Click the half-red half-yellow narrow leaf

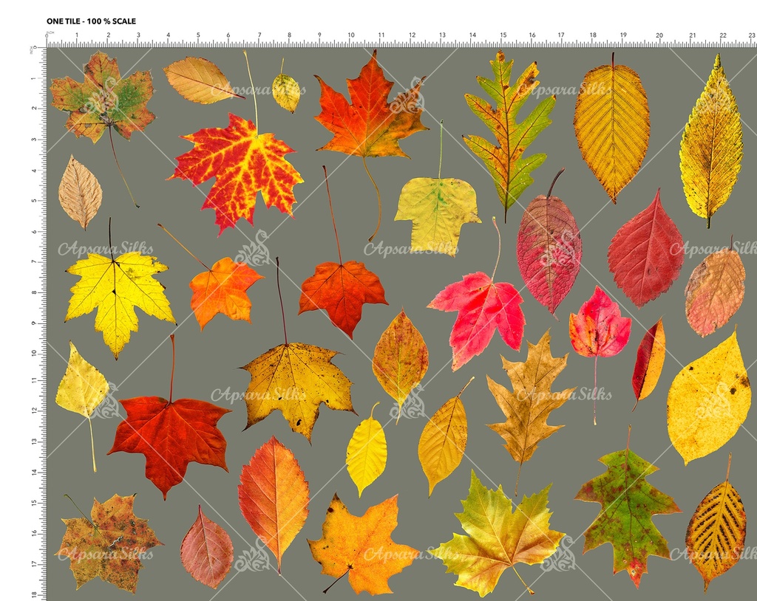point(648,362)
